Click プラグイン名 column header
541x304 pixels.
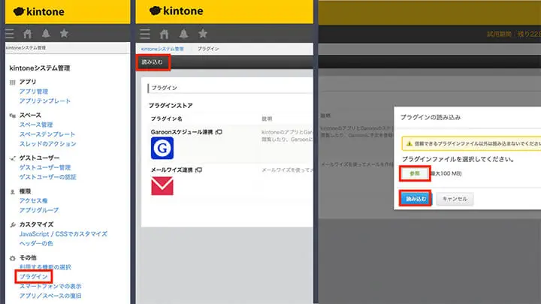point(166,119)
